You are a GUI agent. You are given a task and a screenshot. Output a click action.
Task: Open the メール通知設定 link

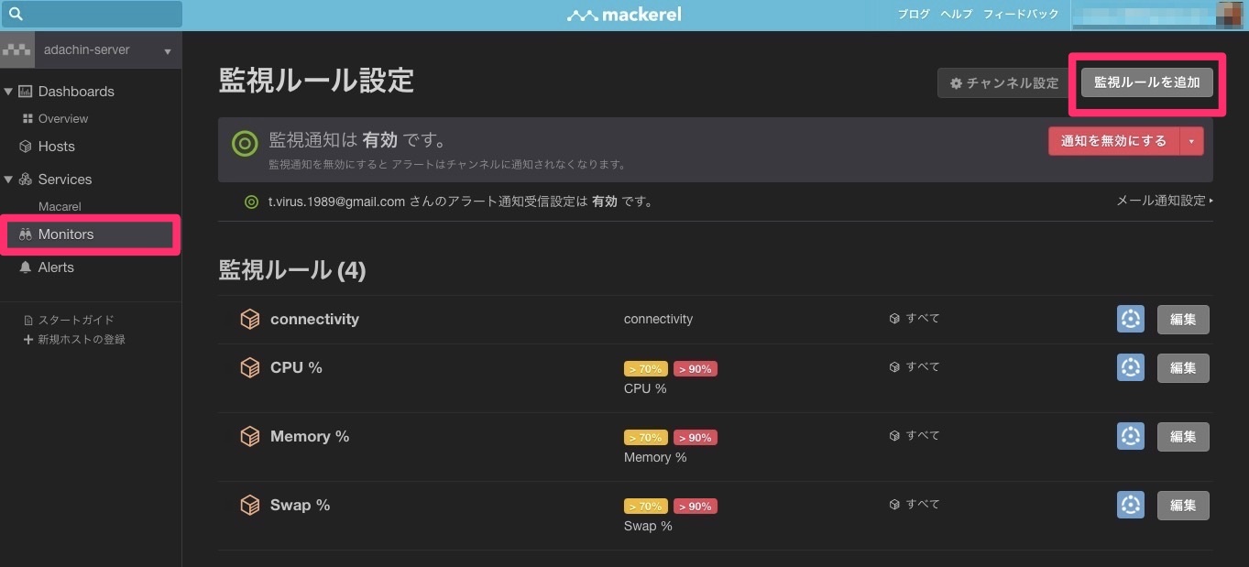point(1163,201)
